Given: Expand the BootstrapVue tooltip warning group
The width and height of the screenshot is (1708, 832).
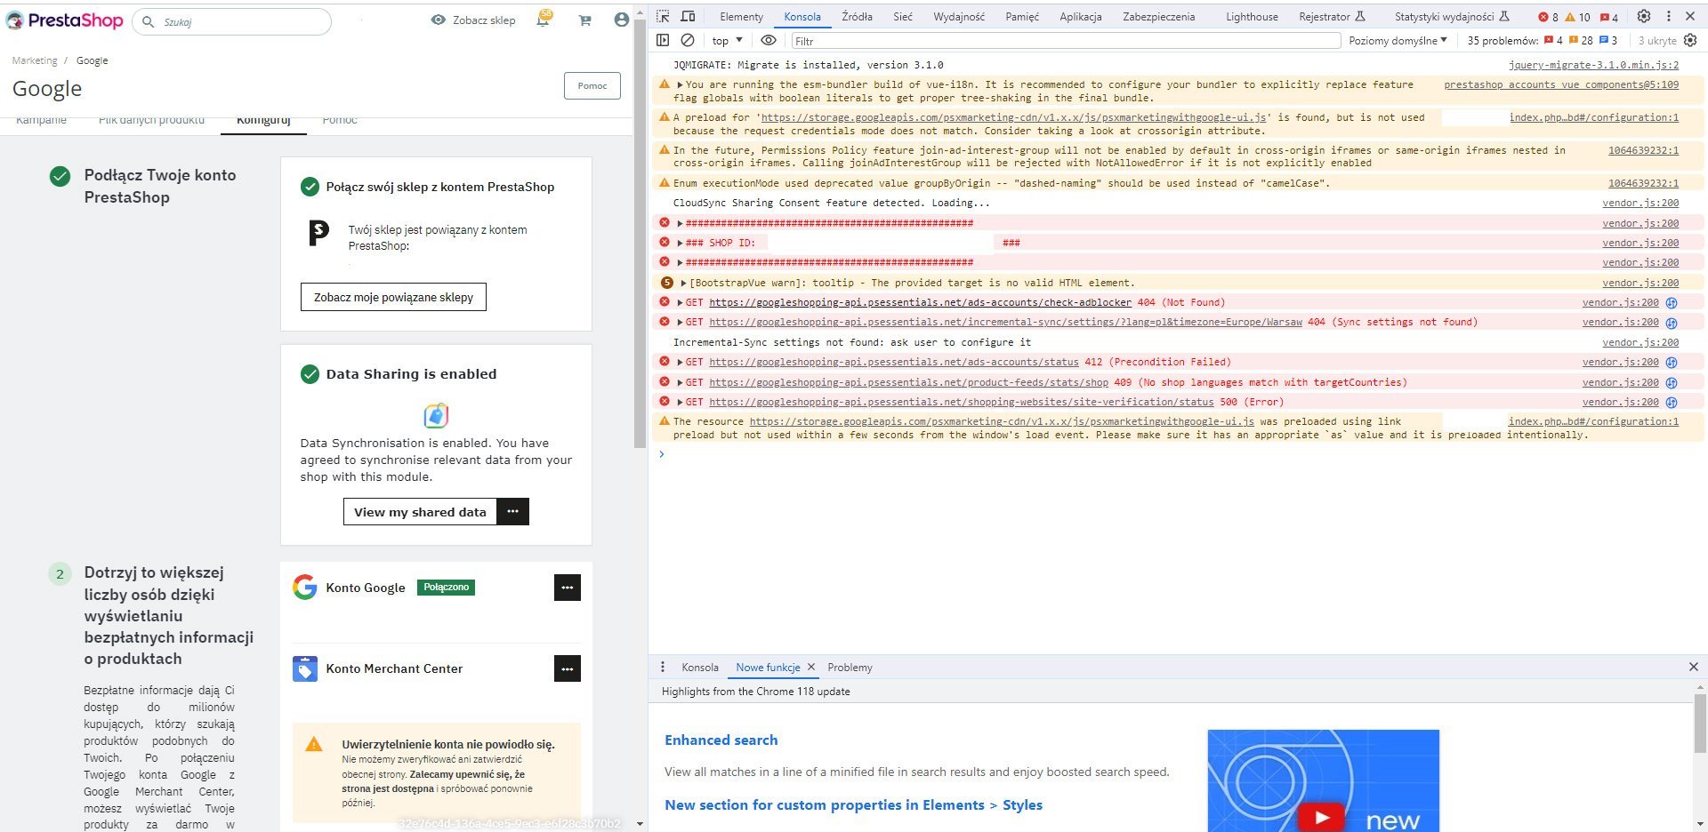Looking at the screenshot, I should click(683, 284).
